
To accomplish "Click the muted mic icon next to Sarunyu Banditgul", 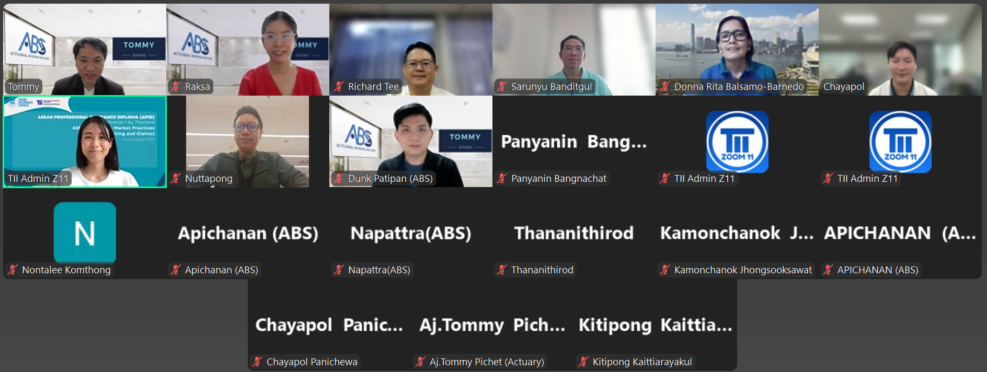I will point(502,87).
